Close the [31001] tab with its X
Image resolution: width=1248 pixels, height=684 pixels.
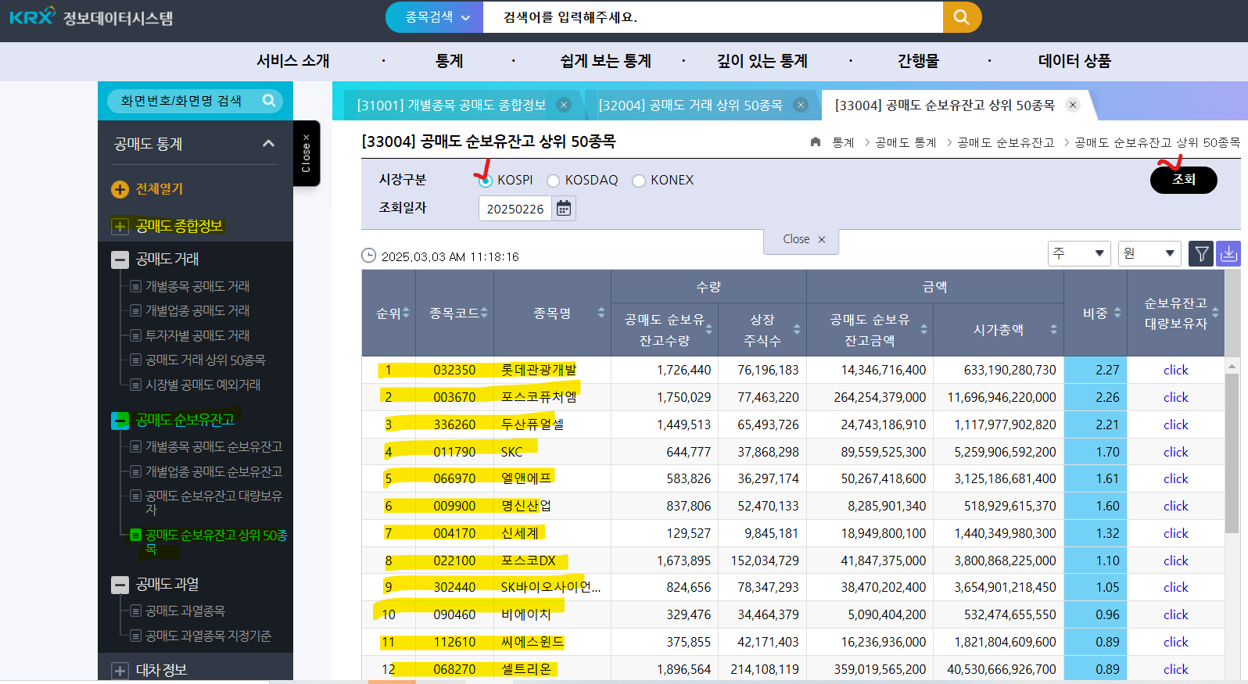[563, 105]
